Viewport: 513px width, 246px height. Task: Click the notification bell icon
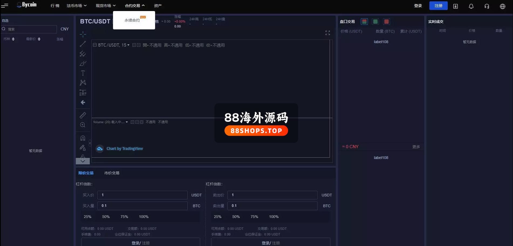pyautogui.click(x=471, y=6)
